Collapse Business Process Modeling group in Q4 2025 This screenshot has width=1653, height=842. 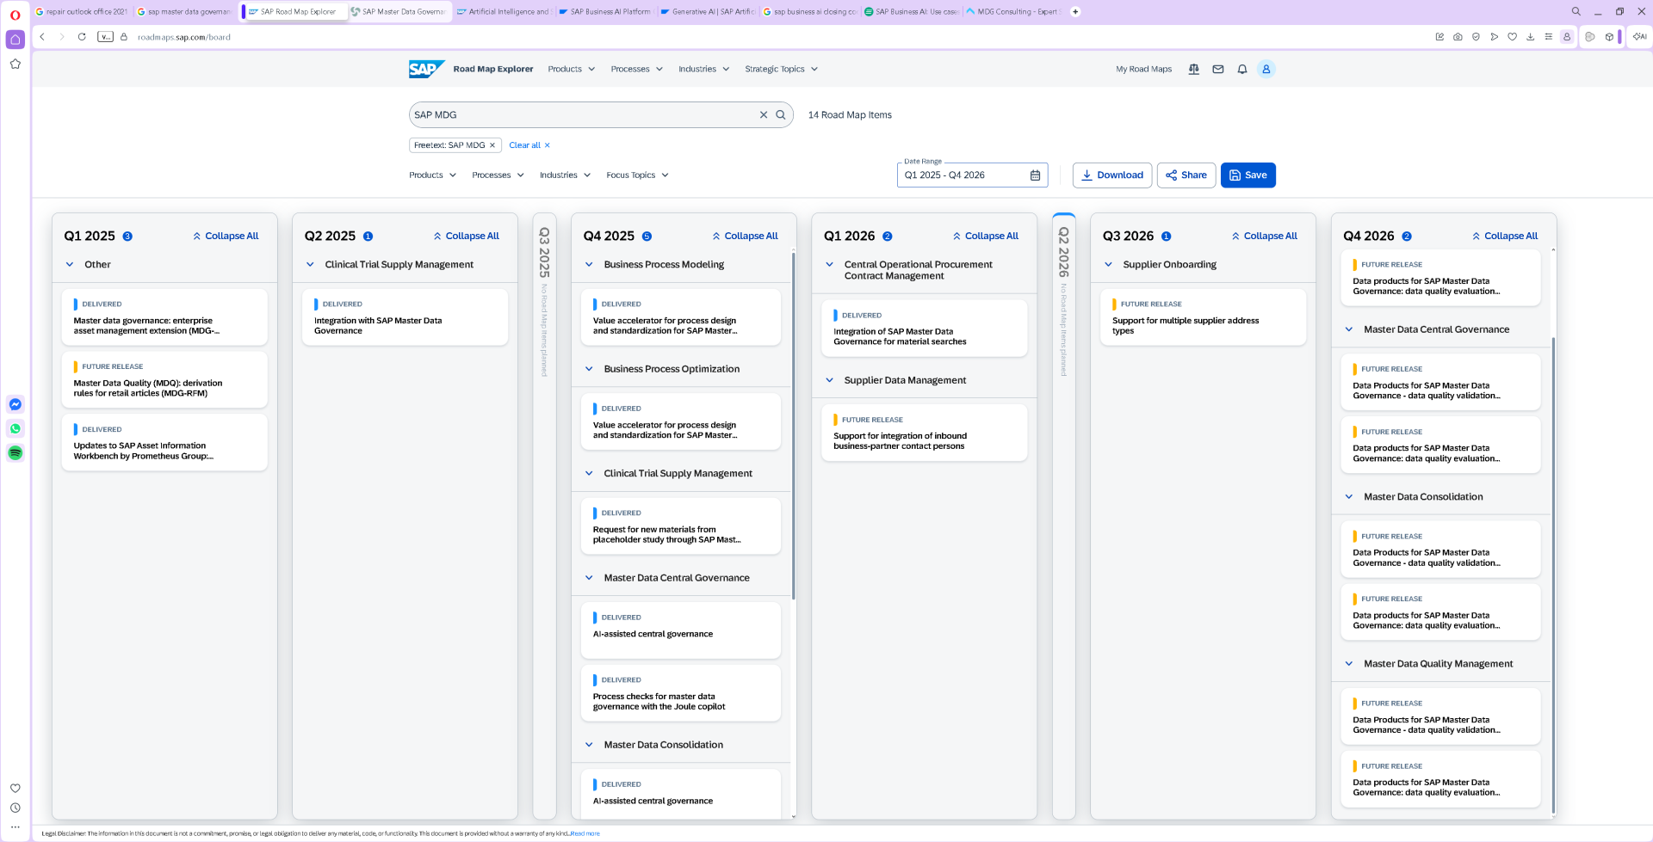pyautogui.click(x=589, y=265)
